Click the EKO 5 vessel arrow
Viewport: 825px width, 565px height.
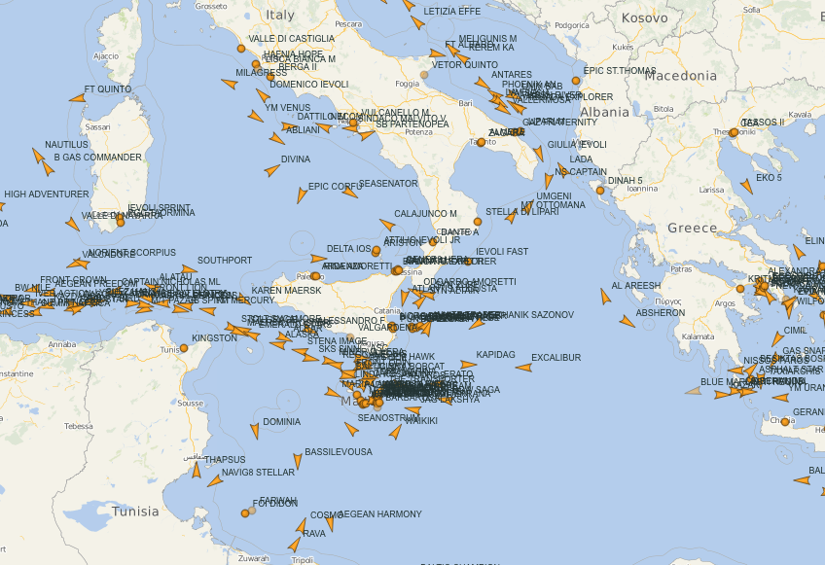pos(746,186)
